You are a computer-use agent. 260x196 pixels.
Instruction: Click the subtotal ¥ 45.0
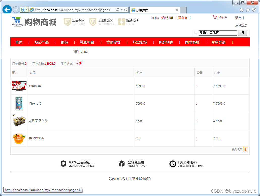point(218,121)
